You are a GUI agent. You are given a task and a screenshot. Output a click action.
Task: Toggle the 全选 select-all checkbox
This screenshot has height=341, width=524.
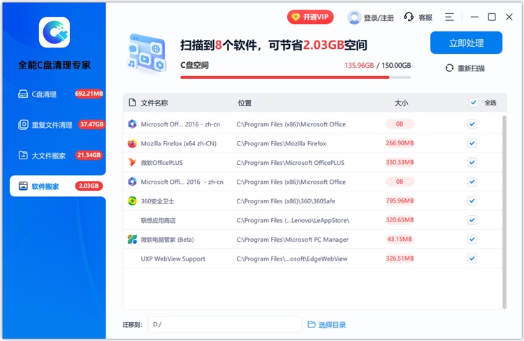pos(473,102)
